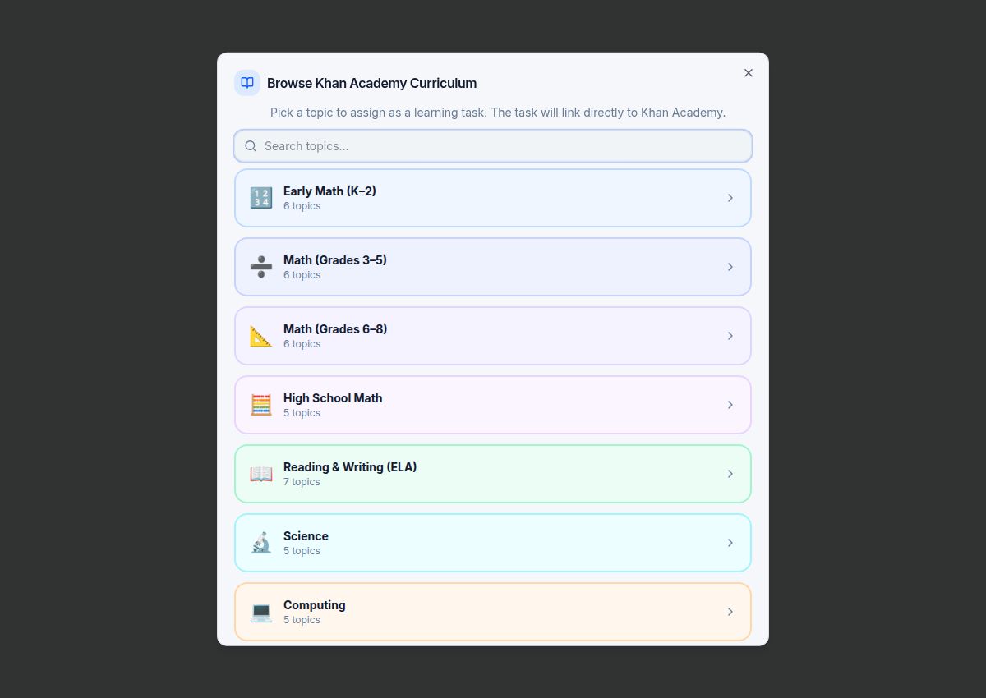Viewport: 986px width, 698px height.
Task: Click '5 topics' under High School Math
Action: [x=302, y=413]
